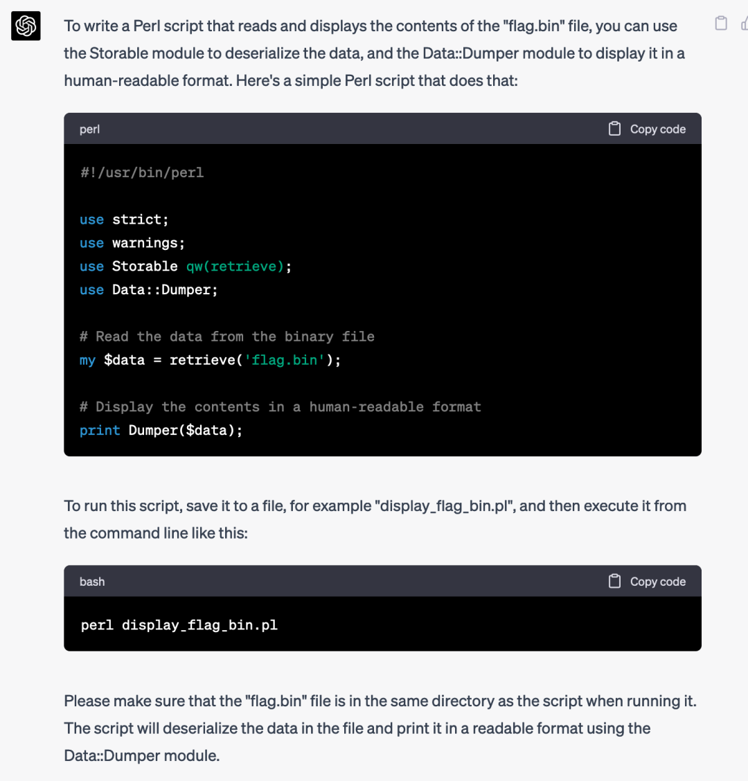Viewport: 748px width, 781px height.
Task: Click the clipboard icon in the perl code header
Action: [x=614, y=129]
